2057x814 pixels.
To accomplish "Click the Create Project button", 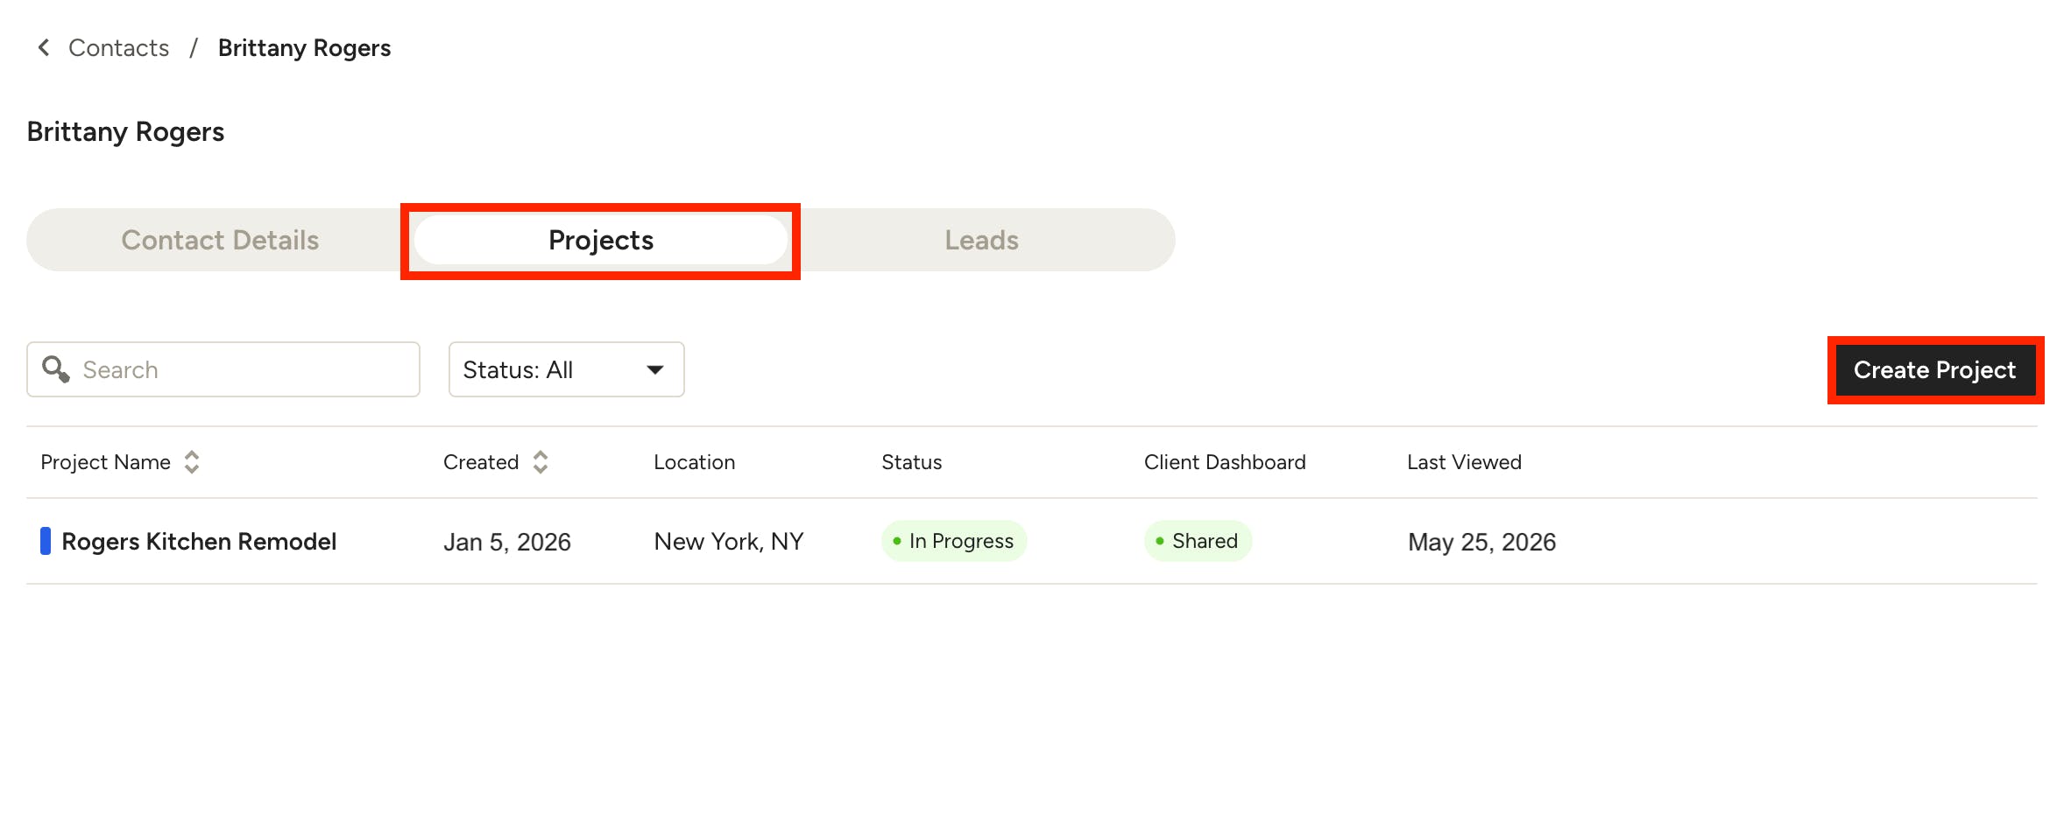I will click(1934, 369).
